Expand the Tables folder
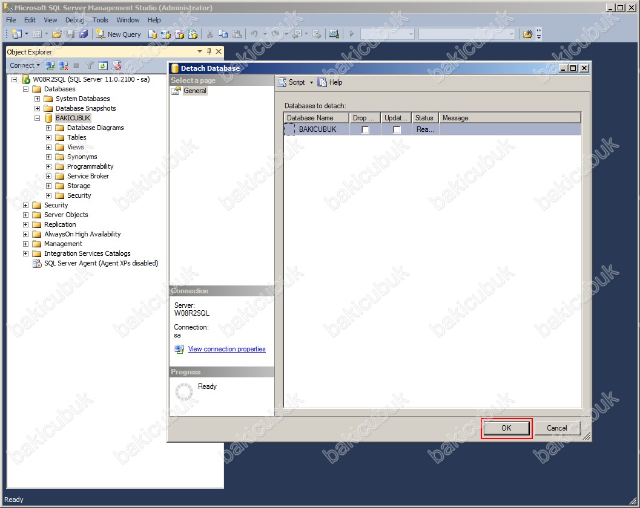640x508 pixels. point(48,137)
